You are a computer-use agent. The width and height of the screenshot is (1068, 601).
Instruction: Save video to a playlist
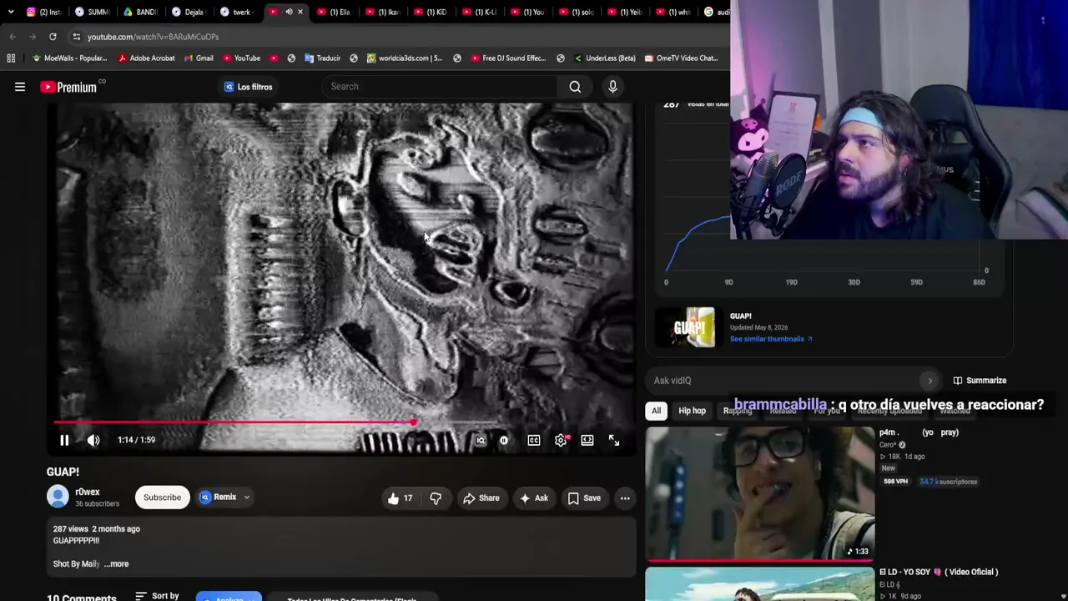coord(584,498)
